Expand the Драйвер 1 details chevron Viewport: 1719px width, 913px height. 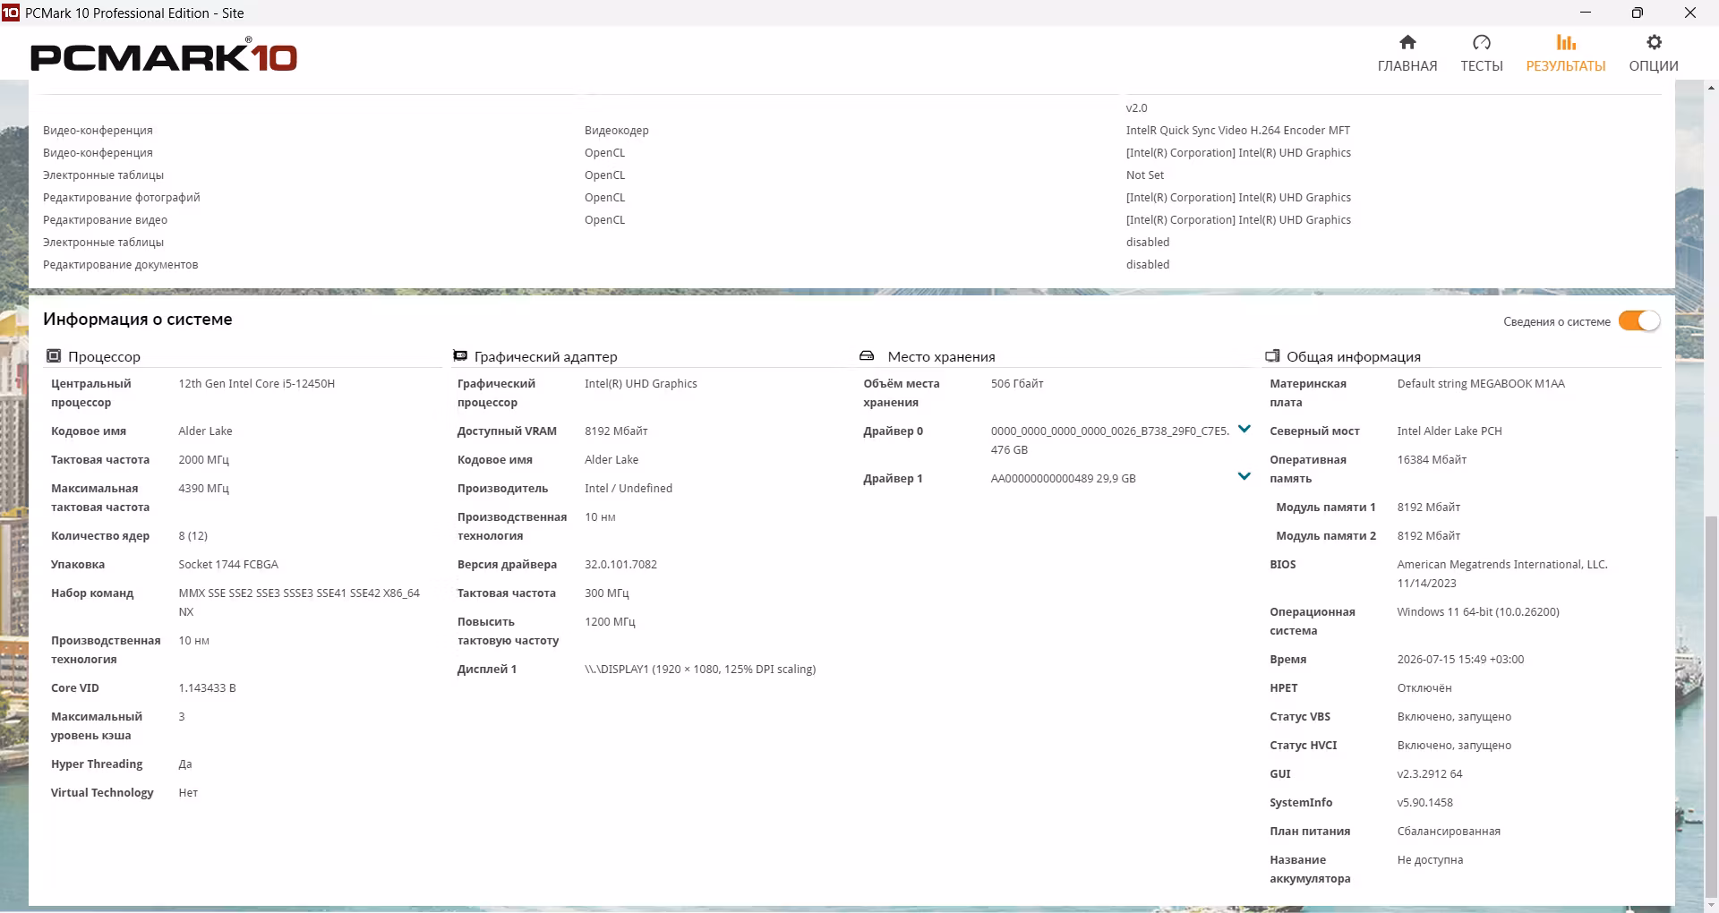coord(1244,476)
